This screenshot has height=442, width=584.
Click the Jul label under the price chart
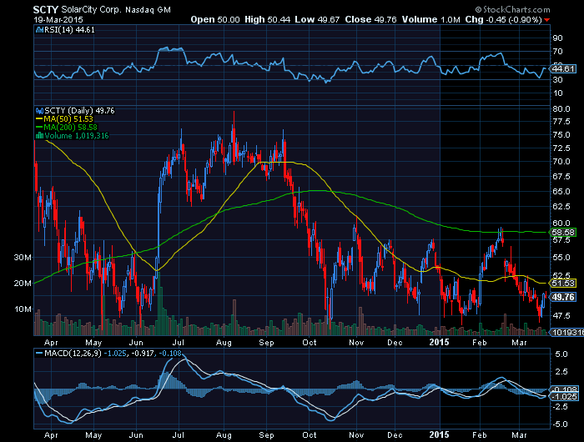click(179, 343)
